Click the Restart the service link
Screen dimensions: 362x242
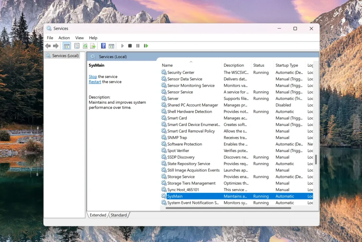click(x=95, y=82)
